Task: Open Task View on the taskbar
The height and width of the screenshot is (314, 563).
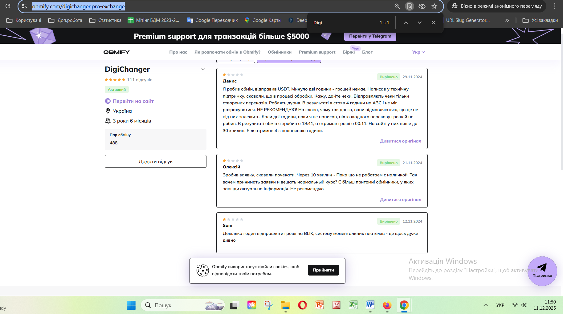Action: coord(235,305)
